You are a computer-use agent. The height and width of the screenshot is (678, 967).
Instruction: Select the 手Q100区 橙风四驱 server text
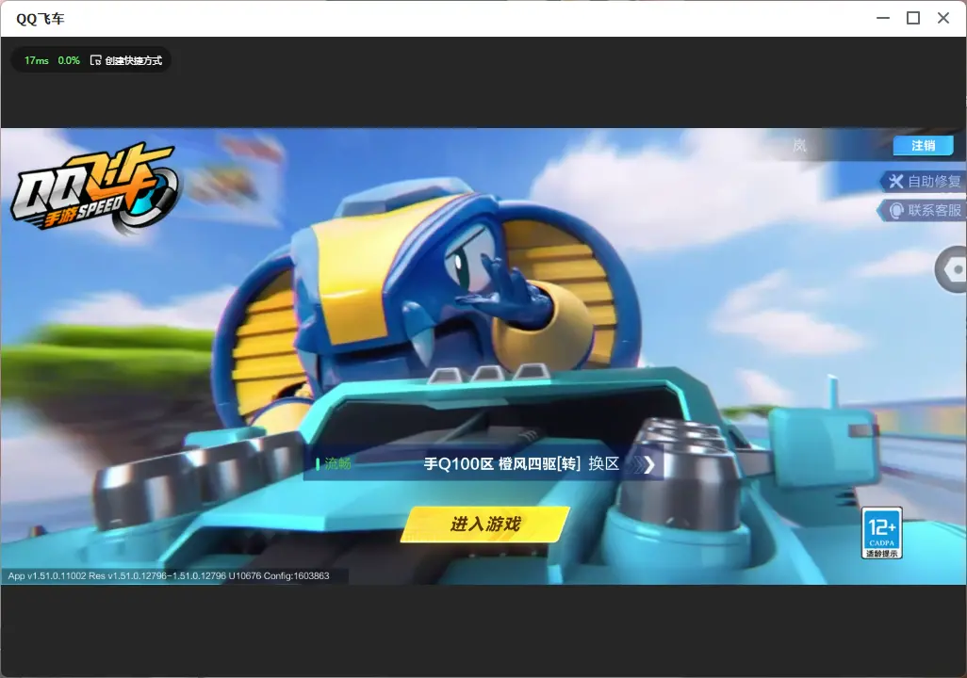(502, 463)
